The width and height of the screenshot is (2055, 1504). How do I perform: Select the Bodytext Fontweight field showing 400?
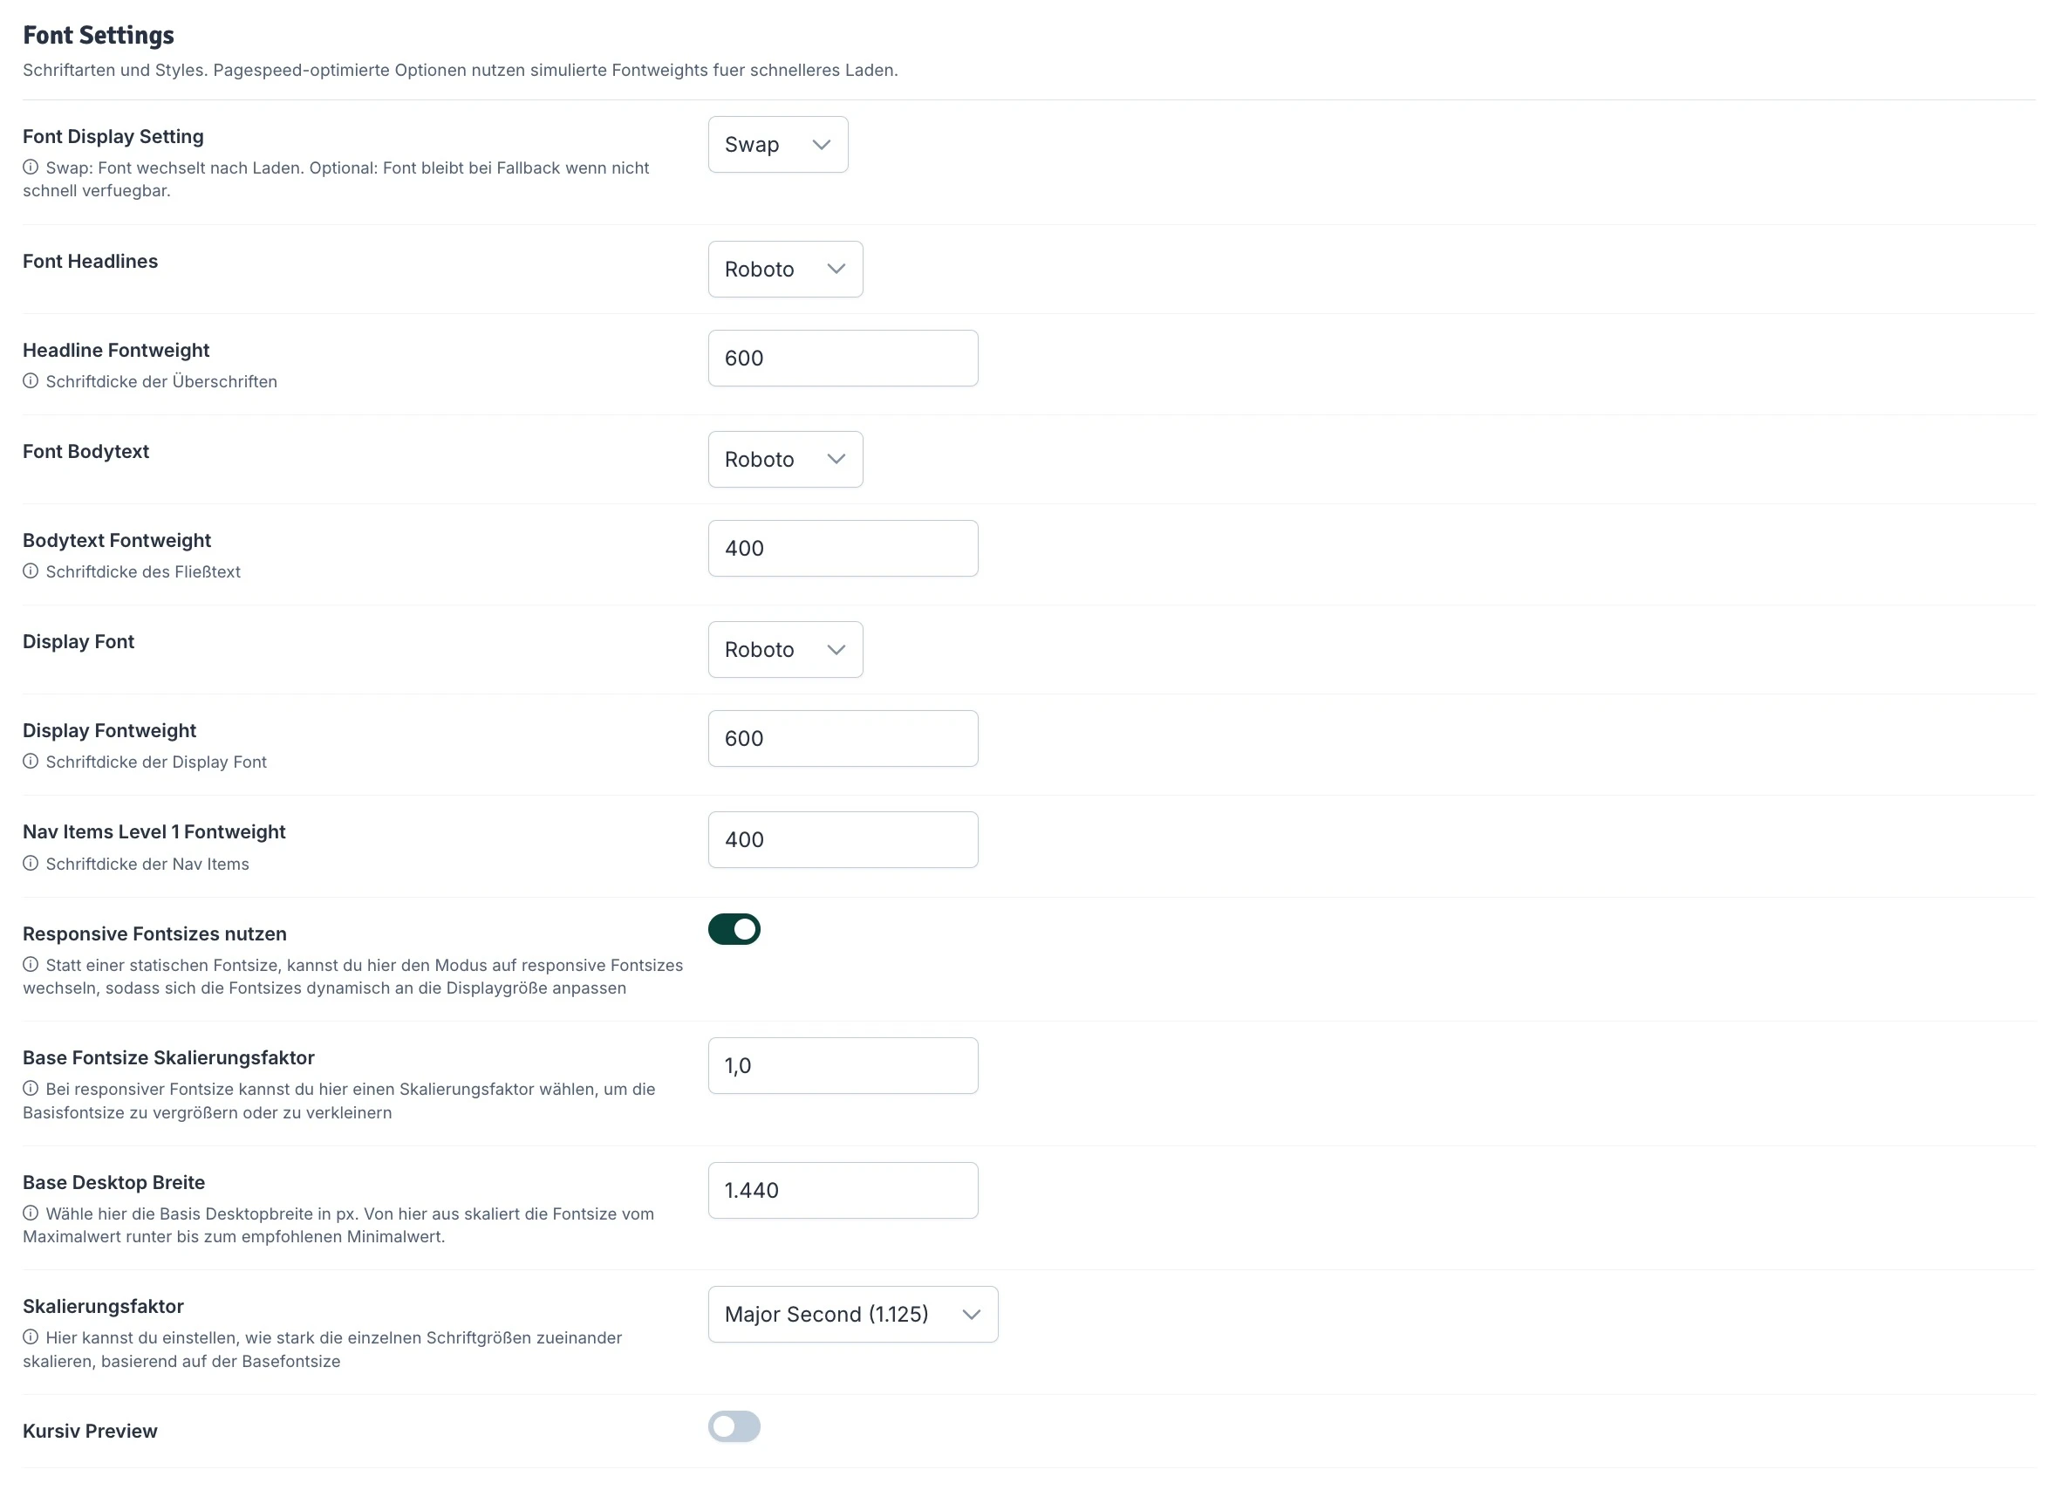[843, 547]
